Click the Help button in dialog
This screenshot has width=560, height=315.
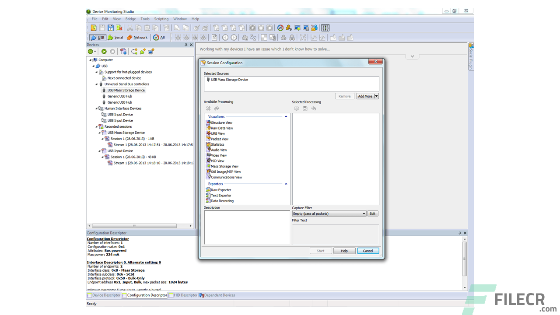coord(344,251)
